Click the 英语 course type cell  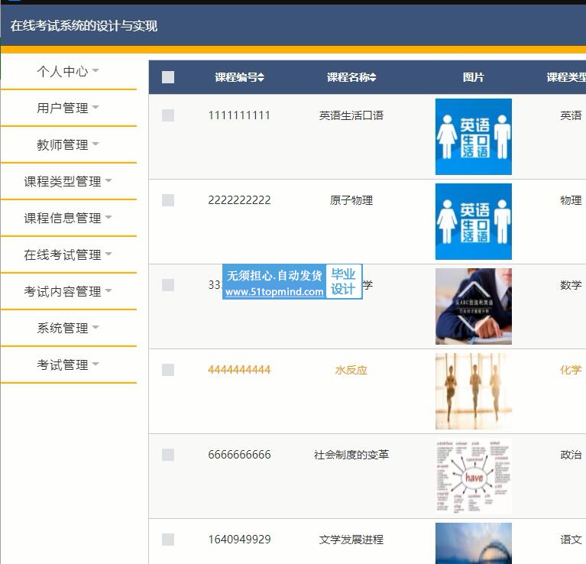tap(571, 115)
